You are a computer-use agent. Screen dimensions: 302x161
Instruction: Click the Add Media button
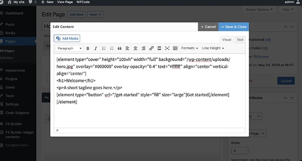tap(67, 38)
